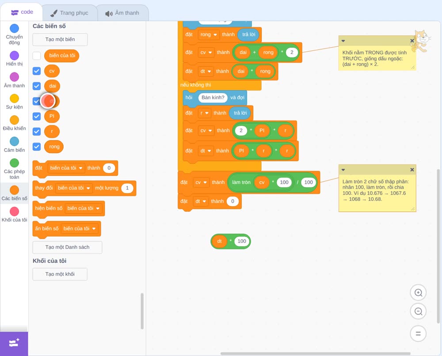The width and height of the screenshot is (442, 356).
Task: Open variable dropdown in 'đặt r thành' block
Action: click(204, 113)
